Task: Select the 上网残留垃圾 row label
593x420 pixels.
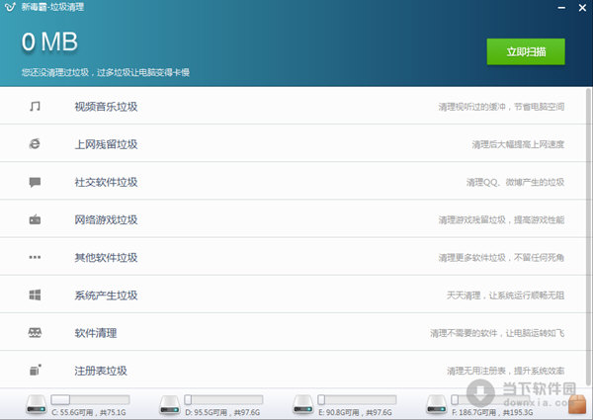Action: coord(106,144)
